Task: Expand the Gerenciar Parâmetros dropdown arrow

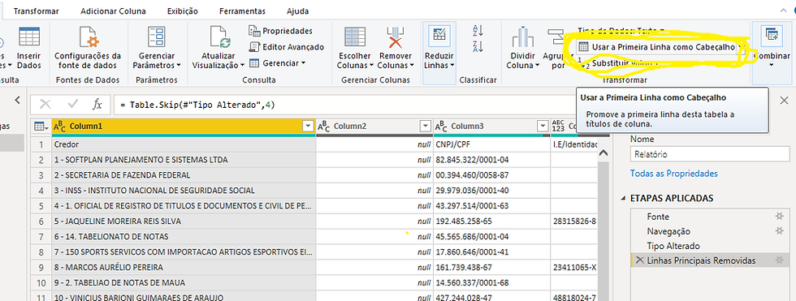Action: click(179, 66)
